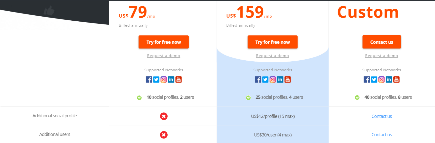Click the green checkmark beside 25 social profiles
Image resolution: width=435 pixels, height=143 pixels.
coord(248,98)
